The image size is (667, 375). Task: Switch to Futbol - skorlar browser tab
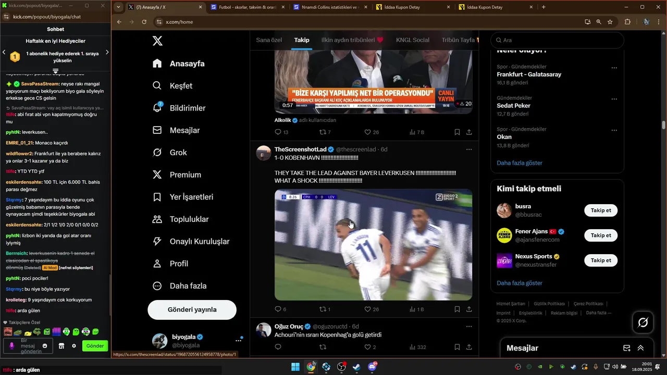[249, 7]
